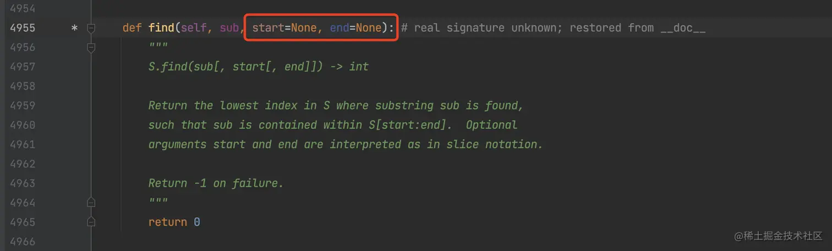Click the sub parameter in the signature

(x=229, y=28)
